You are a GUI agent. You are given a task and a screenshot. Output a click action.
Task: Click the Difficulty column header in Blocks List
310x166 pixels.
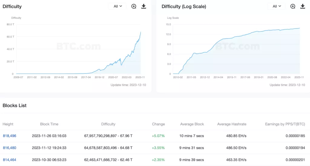click(108, 124)
